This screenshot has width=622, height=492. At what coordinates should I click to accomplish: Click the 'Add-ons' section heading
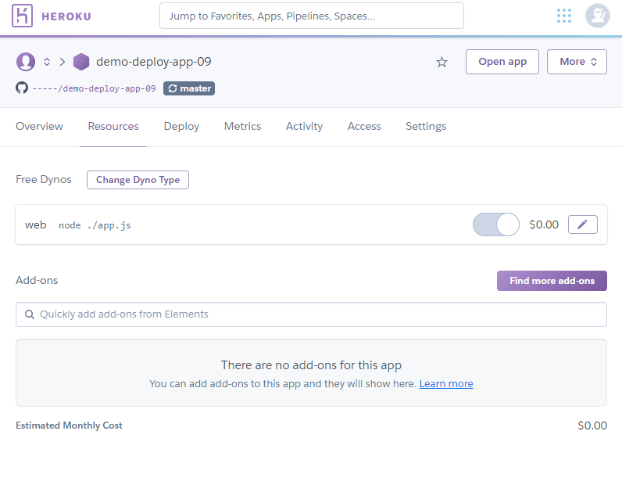tap(37, 280)
